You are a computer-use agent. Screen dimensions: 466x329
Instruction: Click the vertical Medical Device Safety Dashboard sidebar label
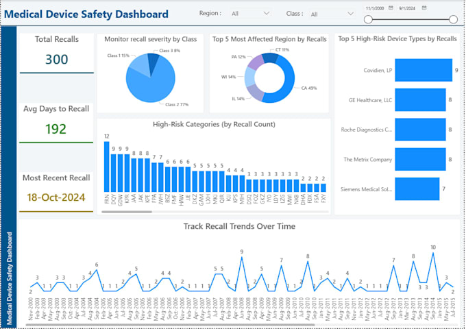(x=9, y=278)
